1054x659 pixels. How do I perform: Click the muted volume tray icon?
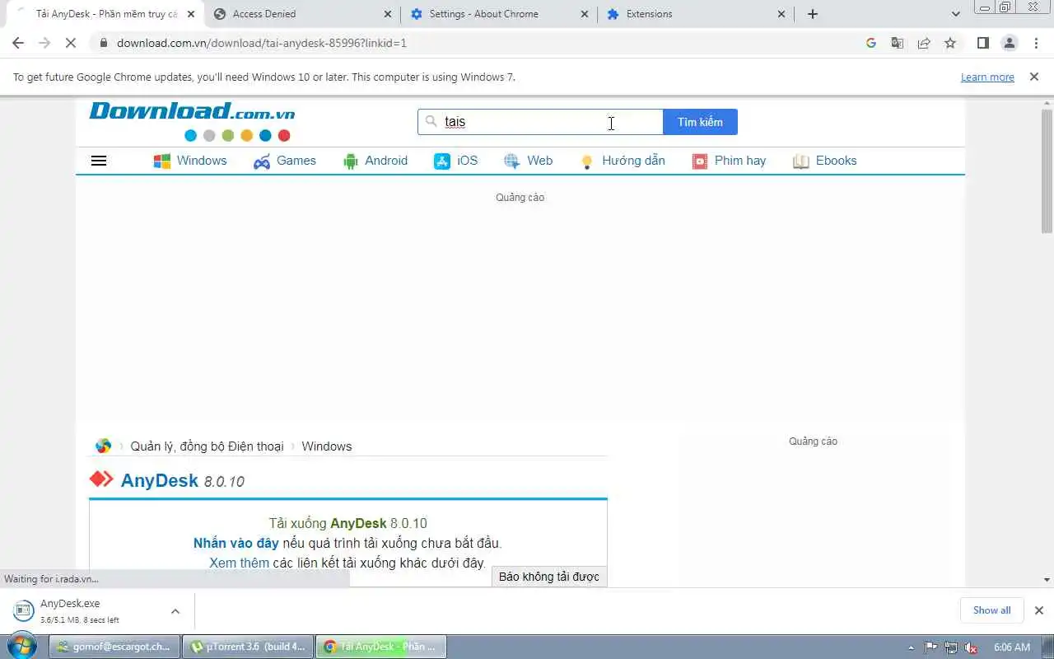click(x=971, y=647)
